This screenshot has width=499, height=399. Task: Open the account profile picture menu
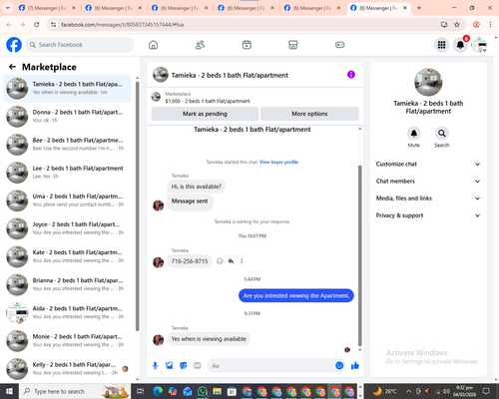point(479,45)
